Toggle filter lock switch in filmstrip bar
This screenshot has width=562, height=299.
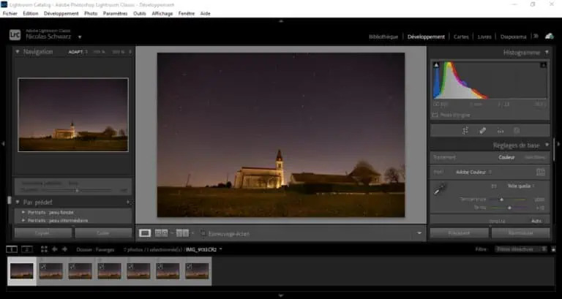click(x=553, y=249)
